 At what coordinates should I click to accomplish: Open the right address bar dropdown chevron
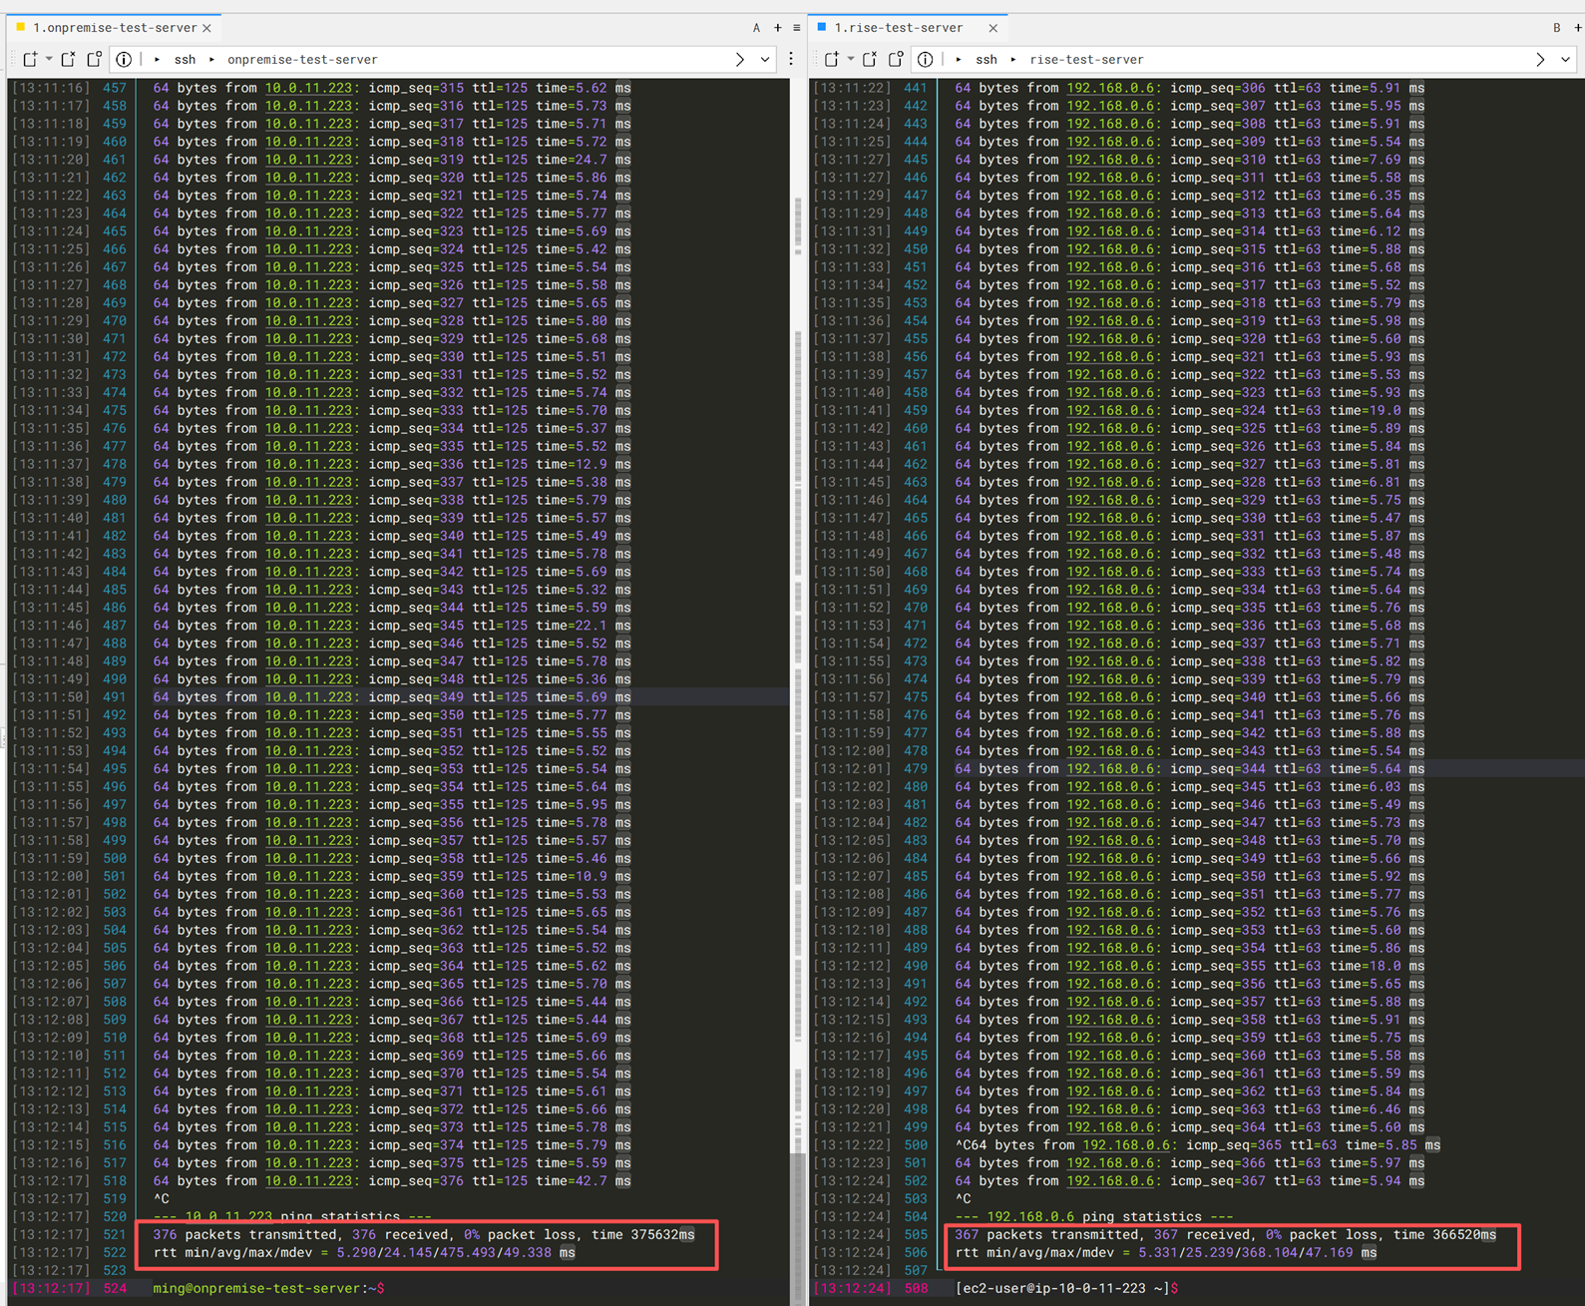(x=1566, y=60)
